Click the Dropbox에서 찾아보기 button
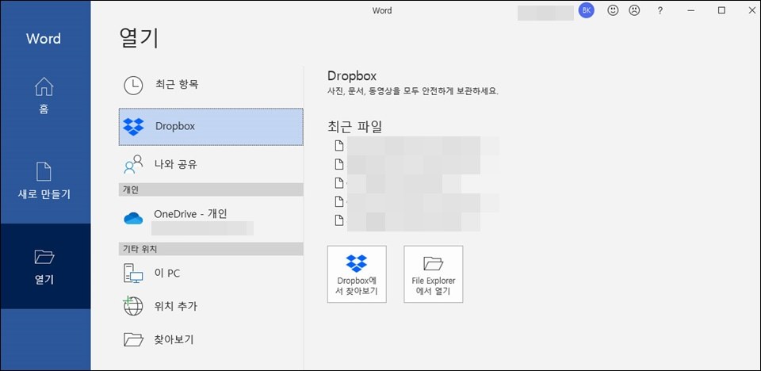The width and height of the screenshot is (761, 371). tap(357, 273)
